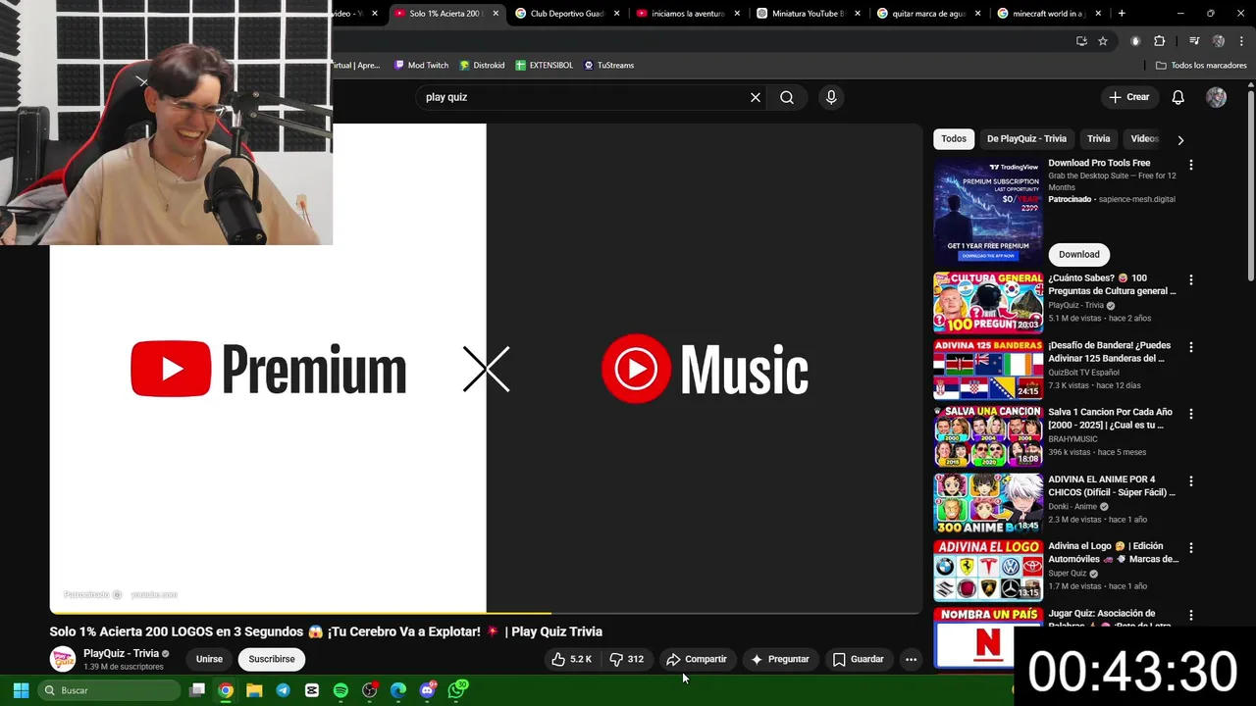Screen dimensions: 1256x706
Task: Select the Videos filter chip
Action: (x=1144, y=138)
